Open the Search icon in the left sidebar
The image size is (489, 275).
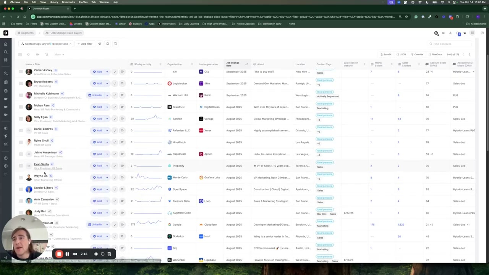click(6, 52)
